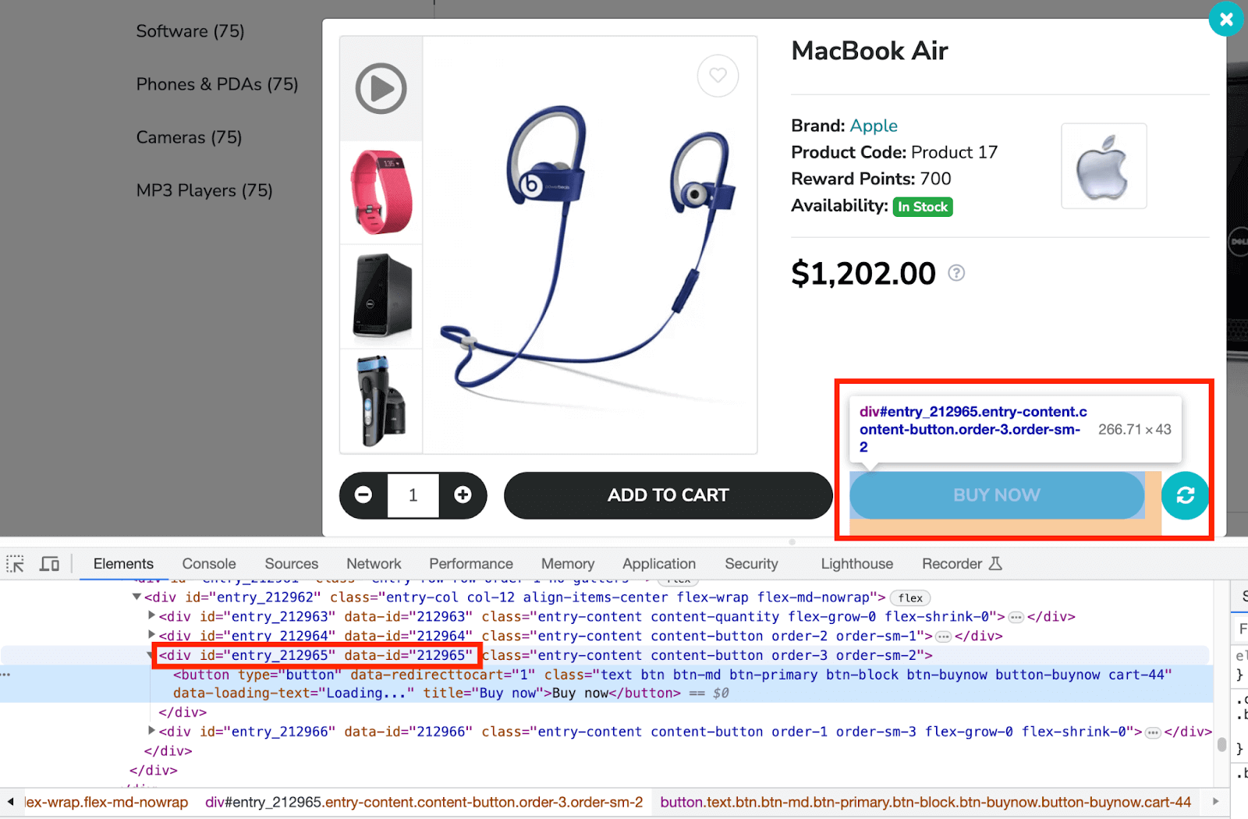Play the product video

(380, 88)
